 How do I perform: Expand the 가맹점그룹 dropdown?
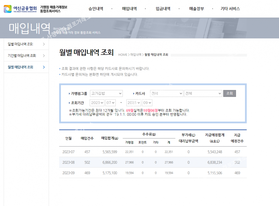point(106,93)
